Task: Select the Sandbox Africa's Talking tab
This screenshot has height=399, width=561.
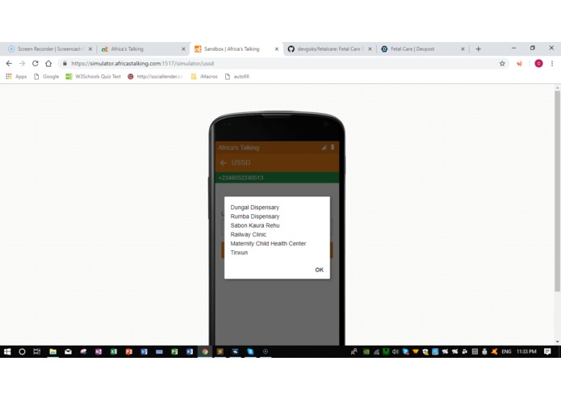Action: coord(237,49)
